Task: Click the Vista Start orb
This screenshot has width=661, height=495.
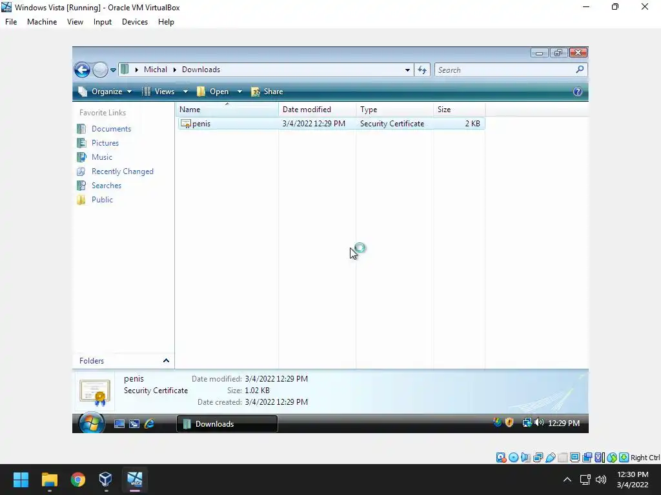Action: (92, 423)
